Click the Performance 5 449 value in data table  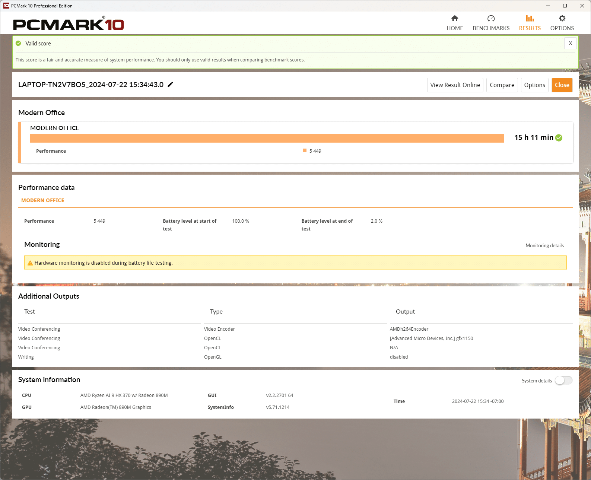pos(99,221)
